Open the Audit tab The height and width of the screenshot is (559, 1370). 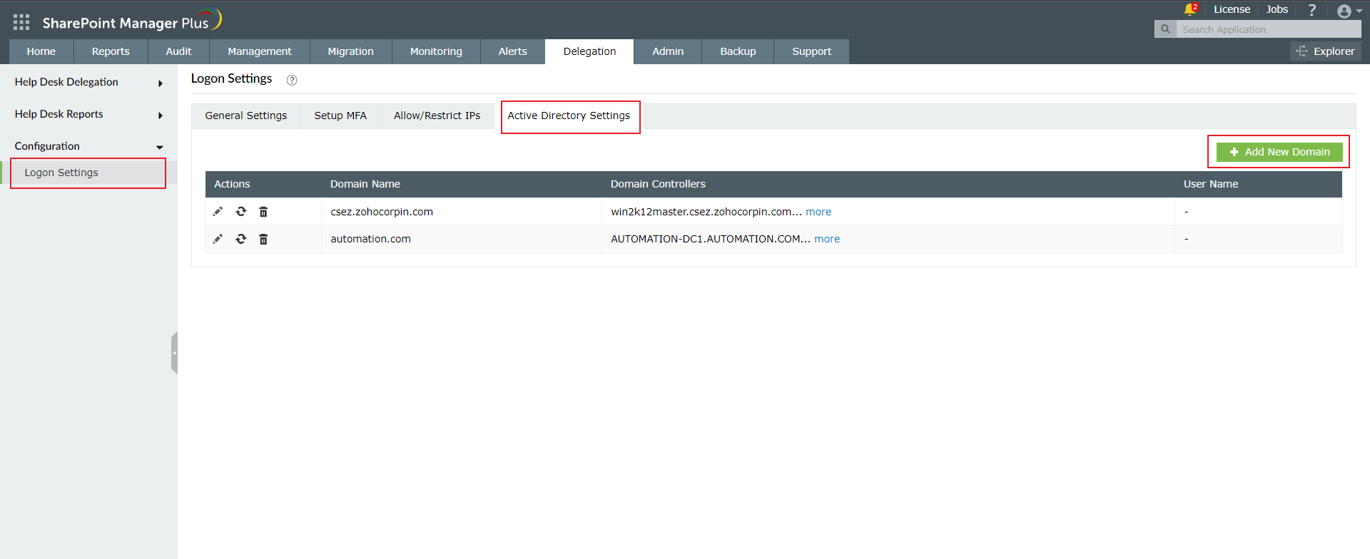(x=178, y=51)
